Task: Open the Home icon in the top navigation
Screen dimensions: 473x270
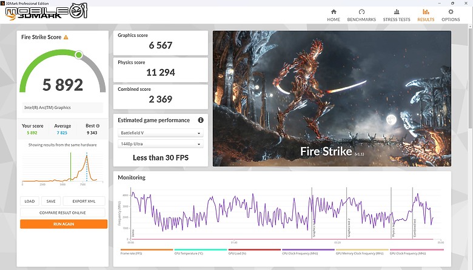Action: coord(334,12)
